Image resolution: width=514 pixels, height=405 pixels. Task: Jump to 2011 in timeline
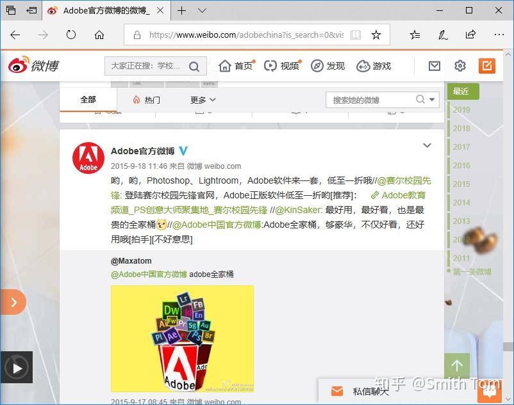tap(461, 258)
